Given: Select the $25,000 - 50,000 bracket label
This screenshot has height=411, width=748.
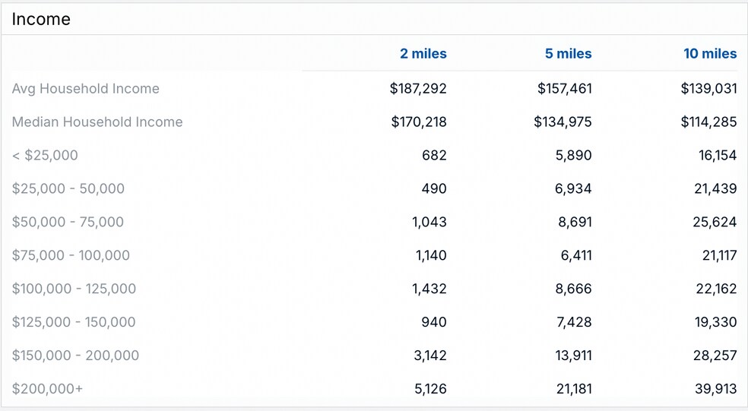Looking at the screenshot, I should pos(68,188).
